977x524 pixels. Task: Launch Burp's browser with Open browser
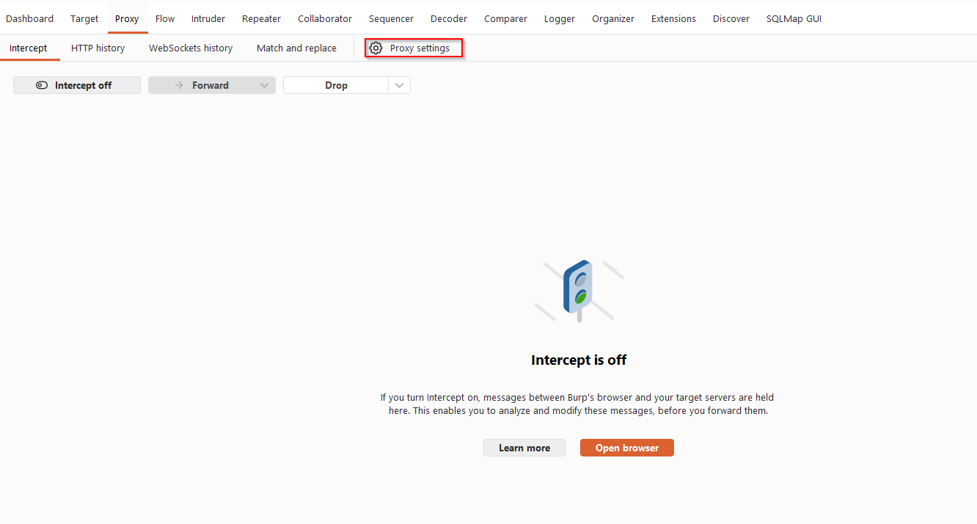coord(627,448)
